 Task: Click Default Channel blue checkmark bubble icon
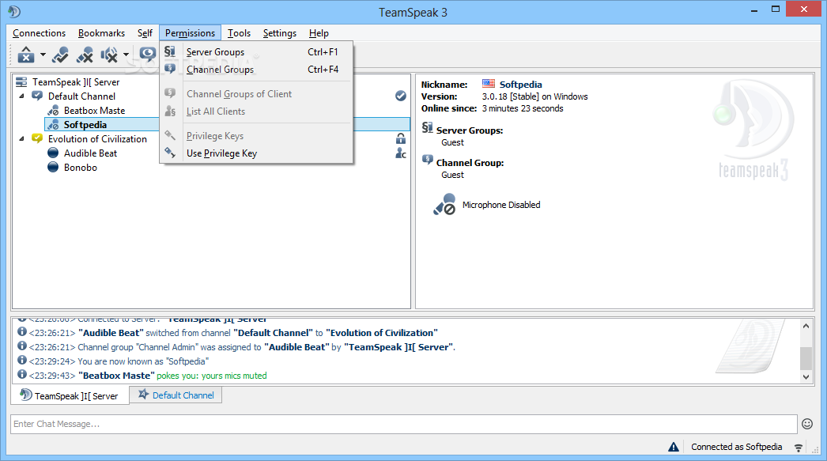point(37,96)
